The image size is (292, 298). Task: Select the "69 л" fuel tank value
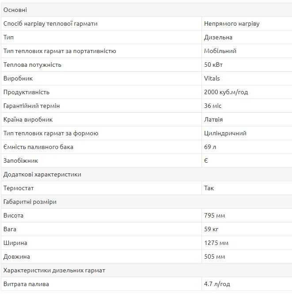pos(210,147)
